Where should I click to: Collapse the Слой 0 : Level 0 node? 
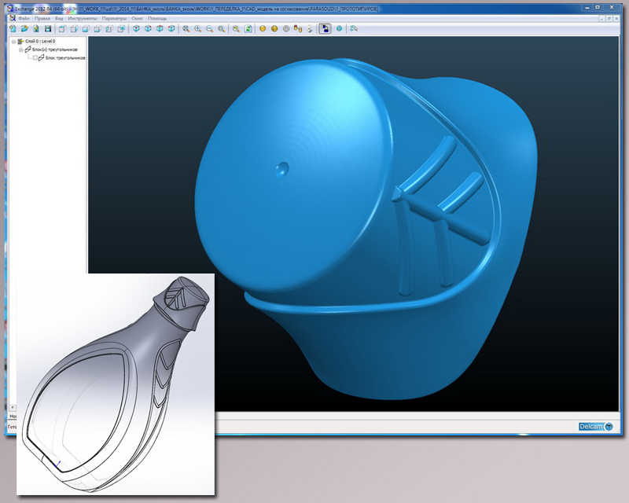(13, 42)
